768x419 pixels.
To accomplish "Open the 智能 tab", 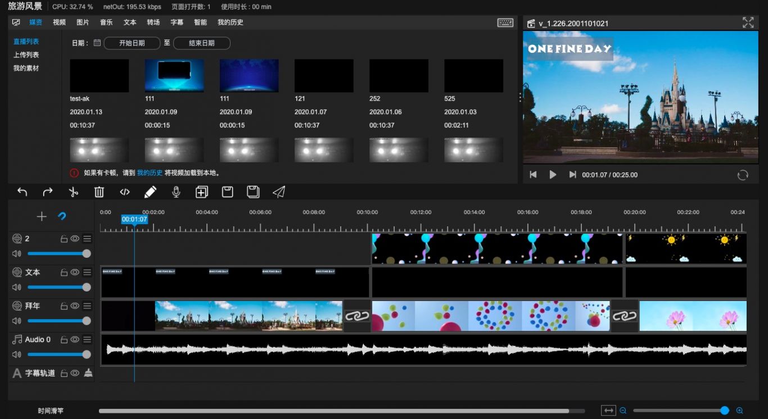I will click(200, 22).
